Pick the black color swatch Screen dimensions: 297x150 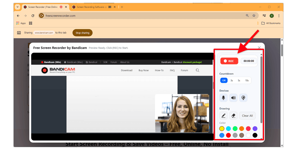pos(255,135)
